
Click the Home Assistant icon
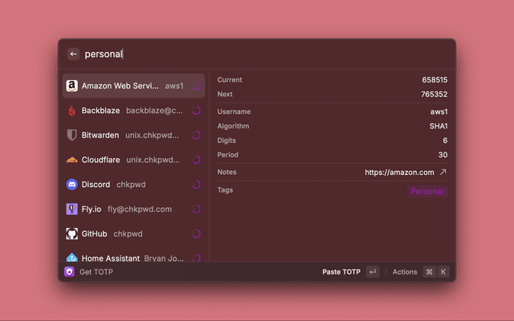click(71, 258)
